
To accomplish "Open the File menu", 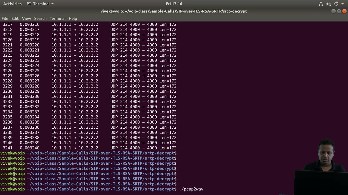I will [5, 18].
